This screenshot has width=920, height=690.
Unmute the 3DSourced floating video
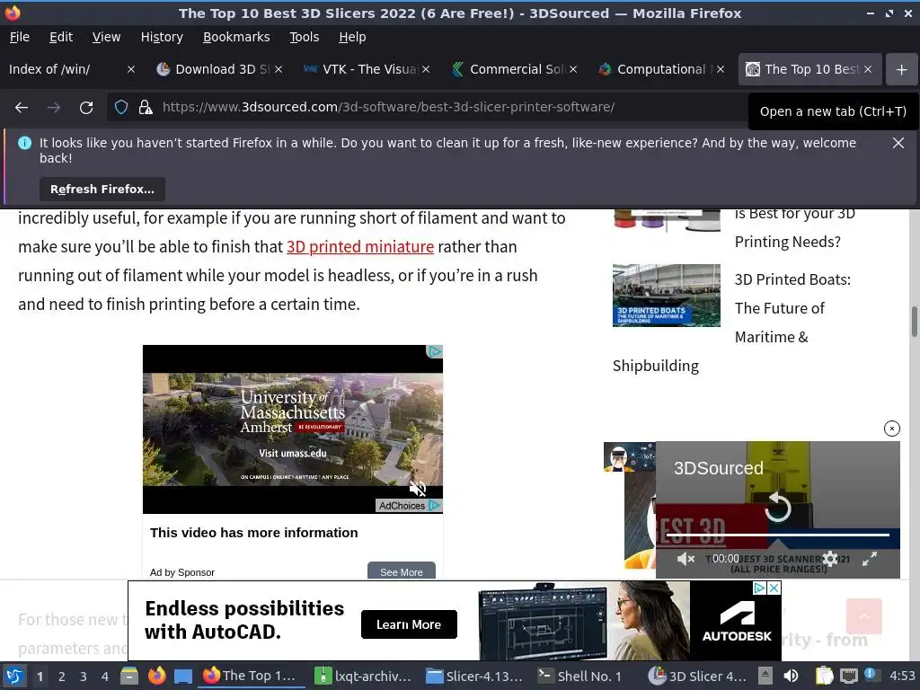[x=686, y=559]
